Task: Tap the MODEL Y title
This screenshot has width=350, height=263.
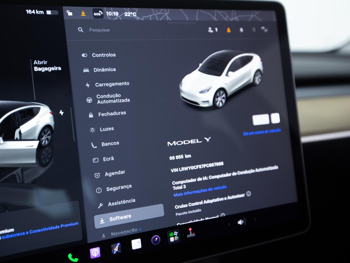Action: click(x=189, y=142)
